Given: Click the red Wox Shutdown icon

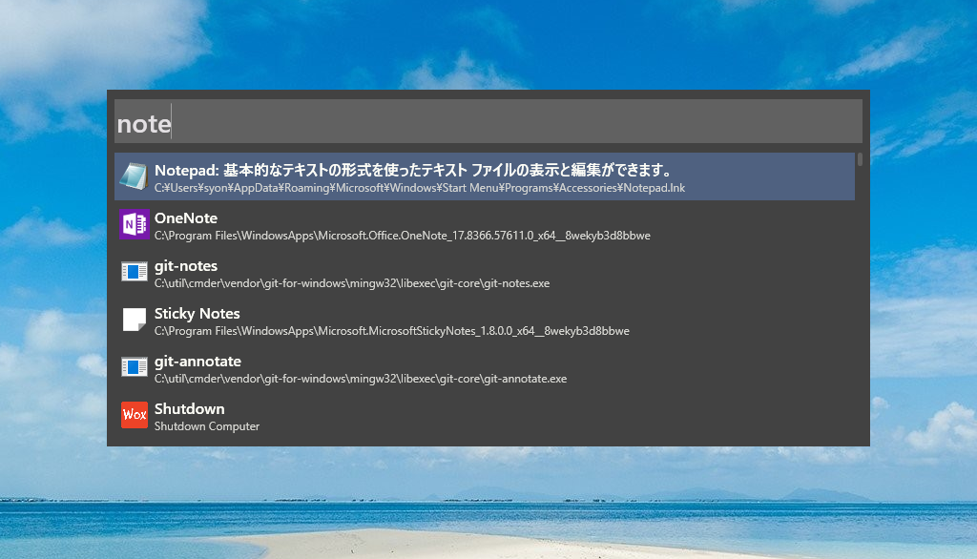Looking at the screenshot, I should click(x=134, y=415).
